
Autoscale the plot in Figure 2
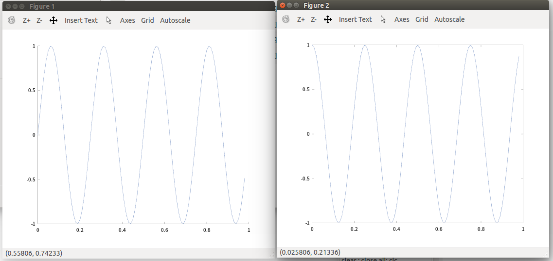tap(449, 19)
